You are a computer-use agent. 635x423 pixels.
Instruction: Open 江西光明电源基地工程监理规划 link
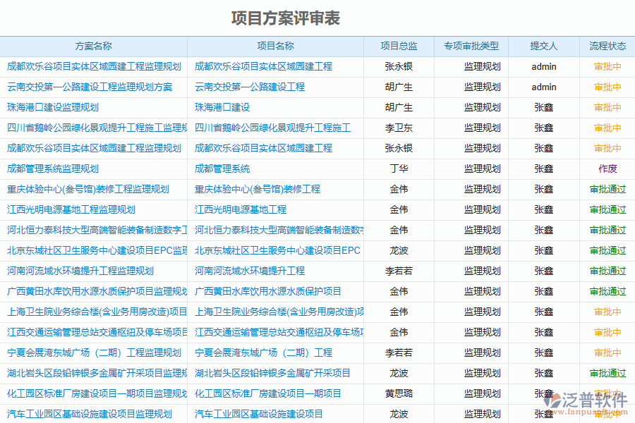[x=71, y=209]
